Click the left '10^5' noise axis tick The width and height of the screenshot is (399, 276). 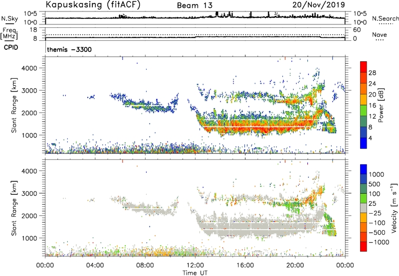tap(30, 14)
